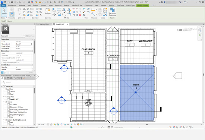This screenshot has height=140, width=205.
Task: Select the Offset tool
Action: tap(59, 10)
